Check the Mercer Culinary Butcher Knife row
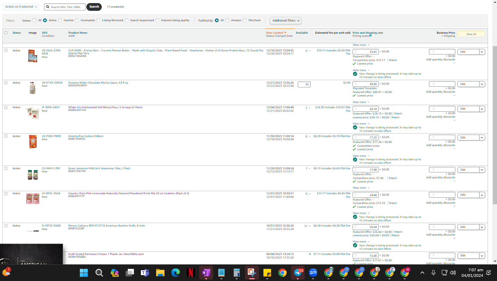Viewport: 497px width, 281px height. [x=6, y=226]
